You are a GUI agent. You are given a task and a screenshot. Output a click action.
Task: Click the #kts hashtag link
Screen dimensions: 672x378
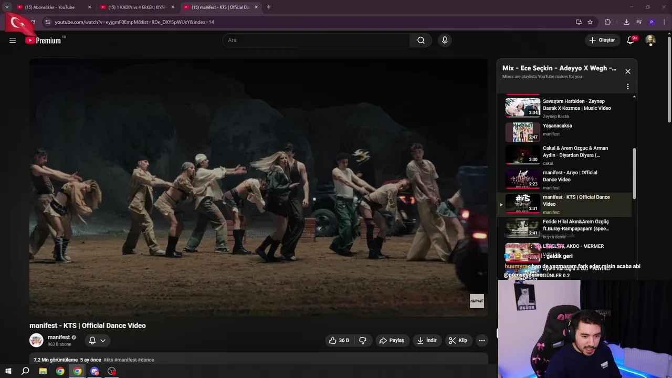pos(108,360)
